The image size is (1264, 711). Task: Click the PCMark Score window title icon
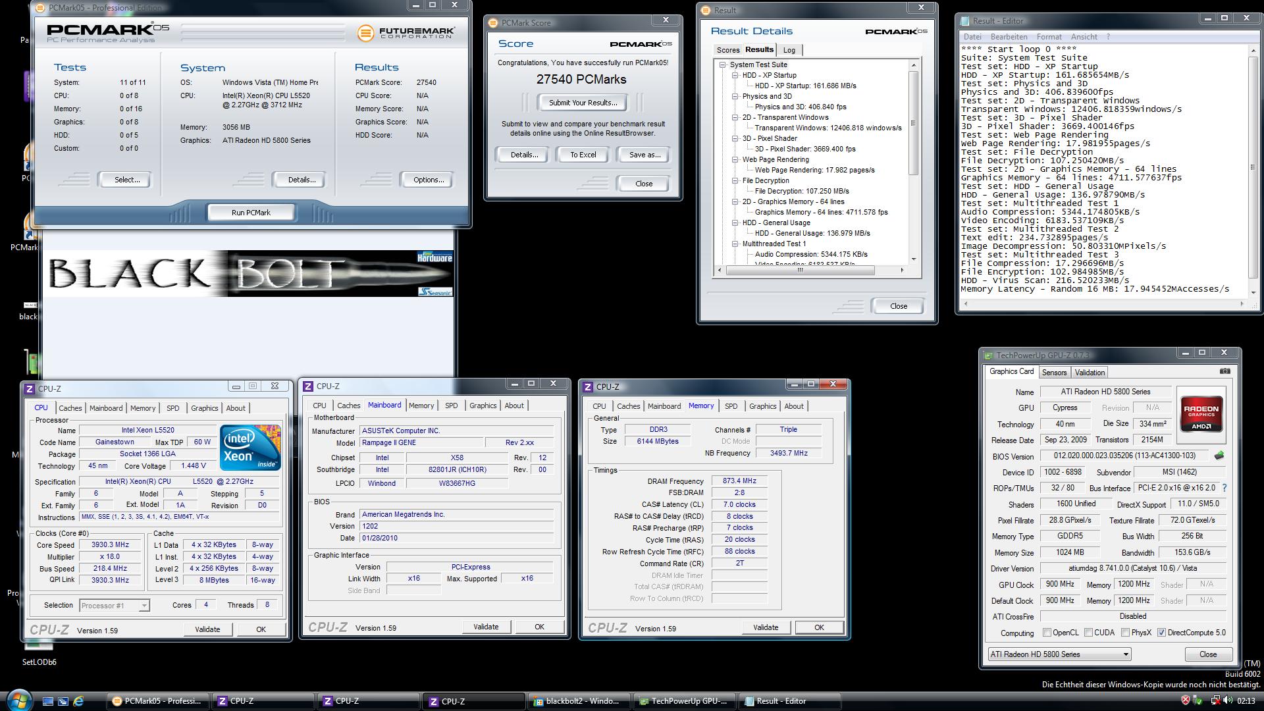tap(494, 22)
